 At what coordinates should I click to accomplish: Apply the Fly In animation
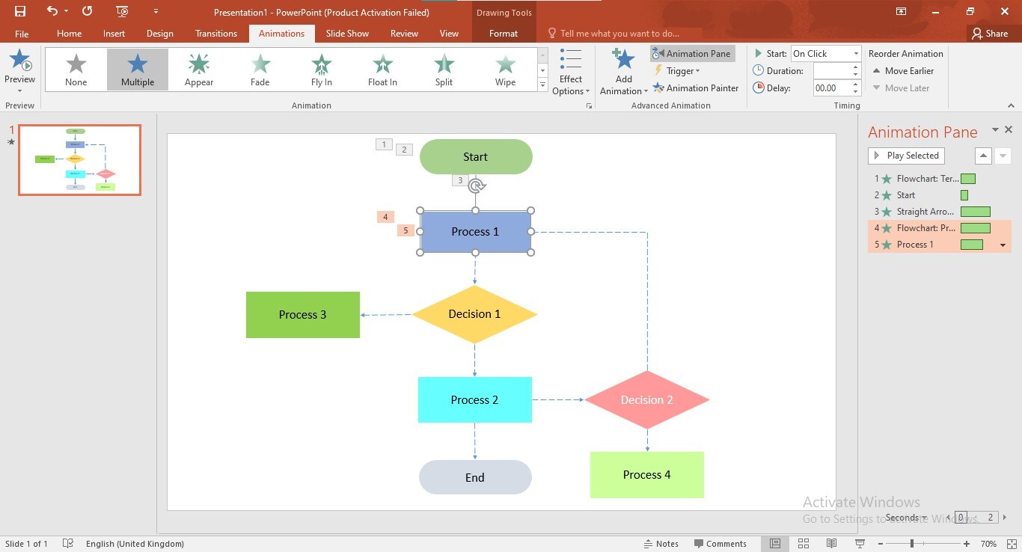click(321, 69)
